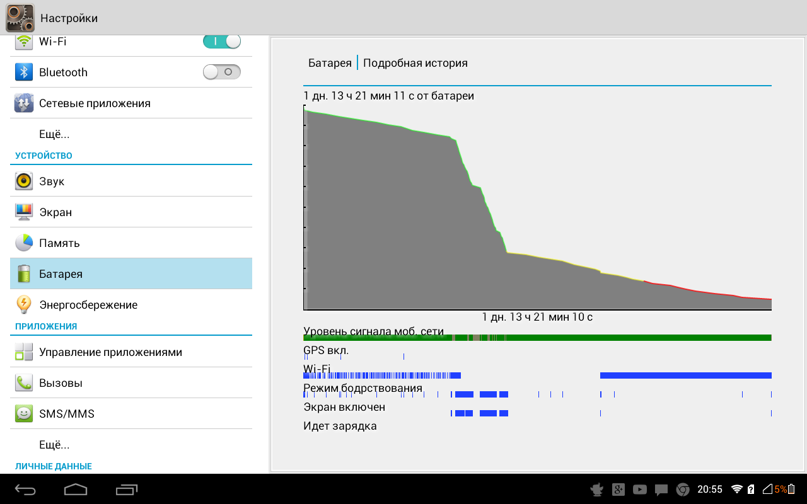Viewport: 807px width, 504px height.
Task: Tap the Энергосбережение light bulb icon
Action: (24, 304)
